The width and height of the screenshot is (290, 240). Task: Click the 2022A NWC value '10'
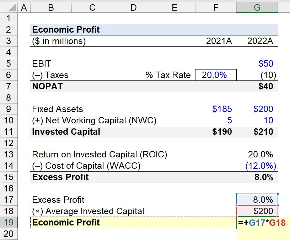(268, 121)
